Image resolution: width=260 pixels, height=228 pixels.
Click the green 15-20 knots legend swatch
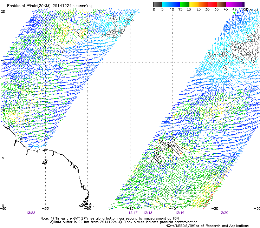coord(185,4)
